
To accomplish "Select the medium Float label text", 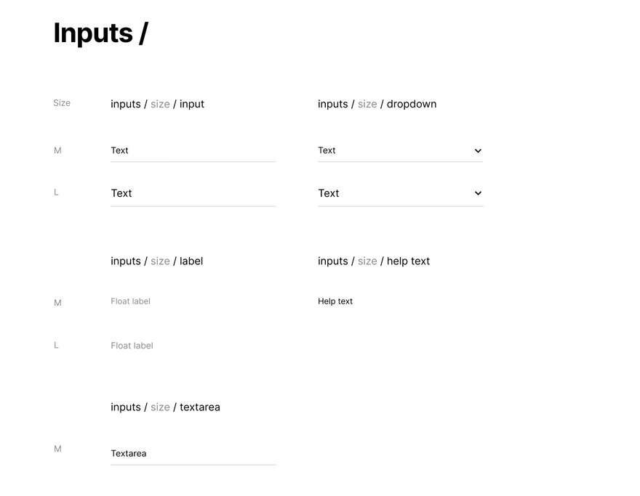I will [131, 301].
